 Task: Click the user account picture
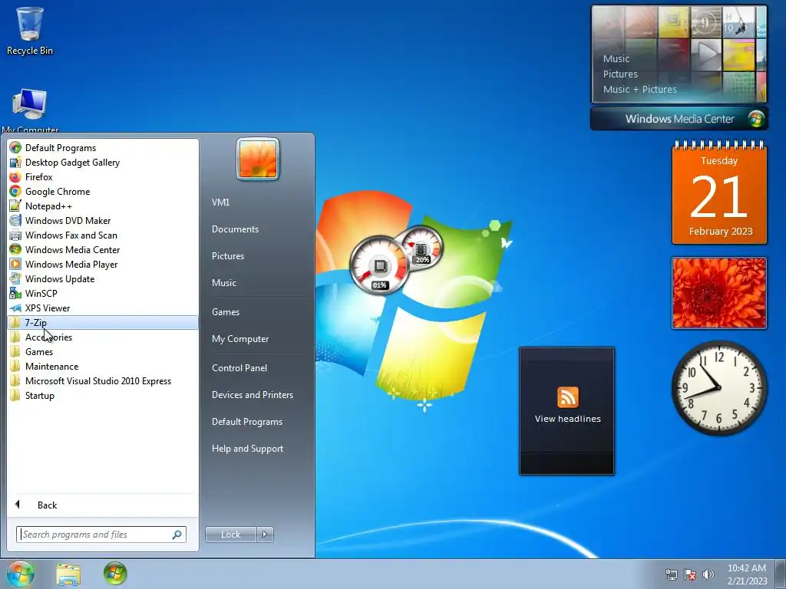(x=258, y=159)
